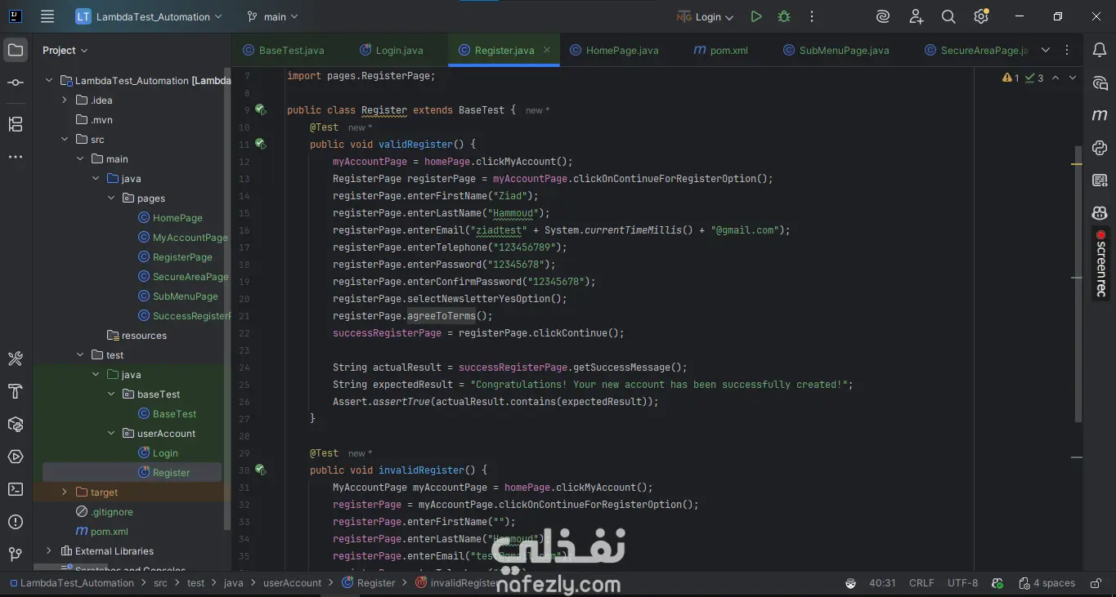Switch to the SubMenuPage.java tab
Image resolution: width=1116 pixels, height=597 pixels.
(836, 50)
